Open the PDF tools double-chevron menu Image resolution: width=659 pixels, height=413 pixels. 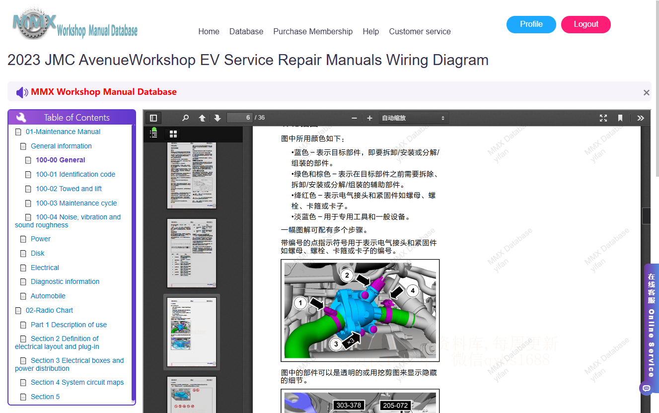click(x=641, y=118)
